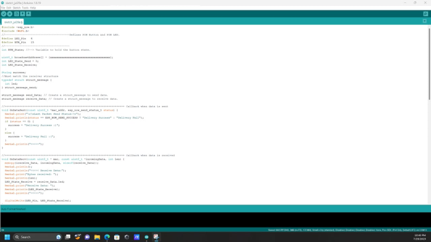
Task: Click the Verify (checkmark) button
Action: click(3, 14)
